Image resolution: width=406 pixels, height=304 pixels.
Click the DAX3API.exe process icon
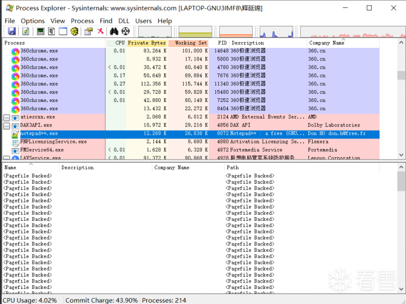15,126
